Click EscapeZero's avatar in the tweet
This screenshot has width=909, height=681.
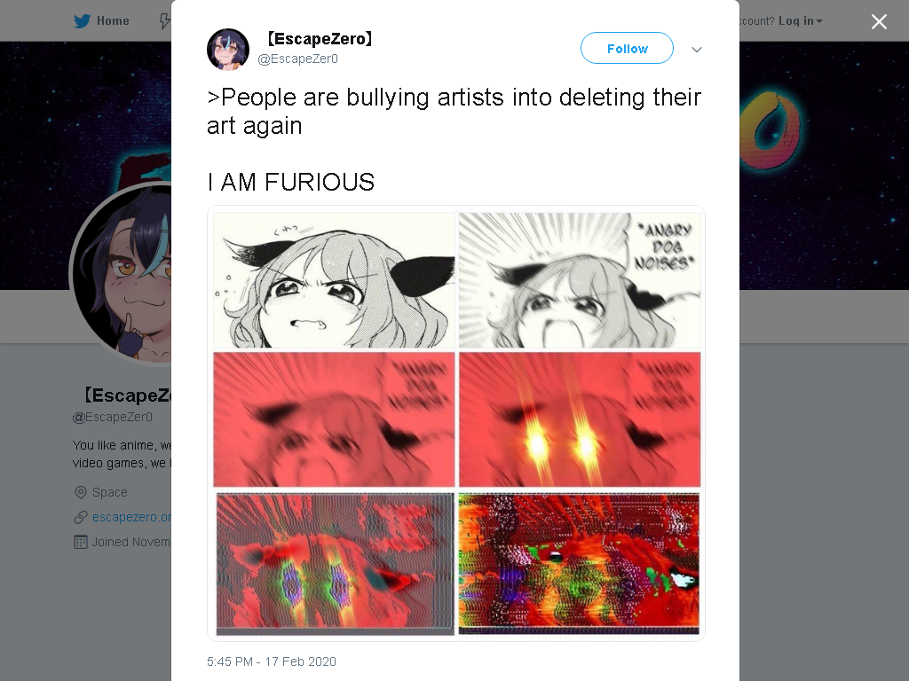pos(228,50)
